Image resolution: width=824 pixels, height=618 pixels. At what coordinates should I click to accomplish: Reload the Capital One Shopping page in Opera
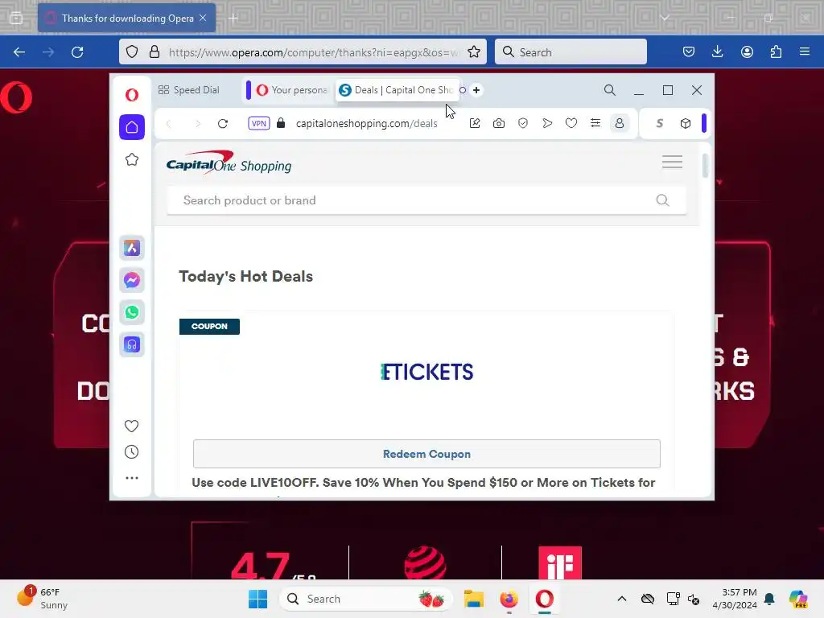223,123
